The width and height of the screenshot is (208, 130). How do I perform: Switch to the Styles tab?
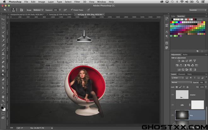pyautogui.click(x=185, y=54)
